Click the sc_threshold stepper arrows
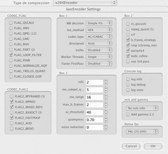168x154 pixels. 106,112
